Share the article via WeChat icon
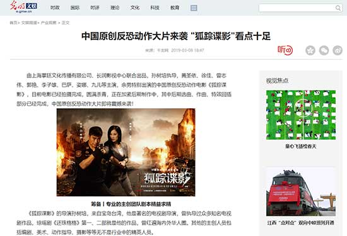This screenshot has height=236, width=347. 324,50
